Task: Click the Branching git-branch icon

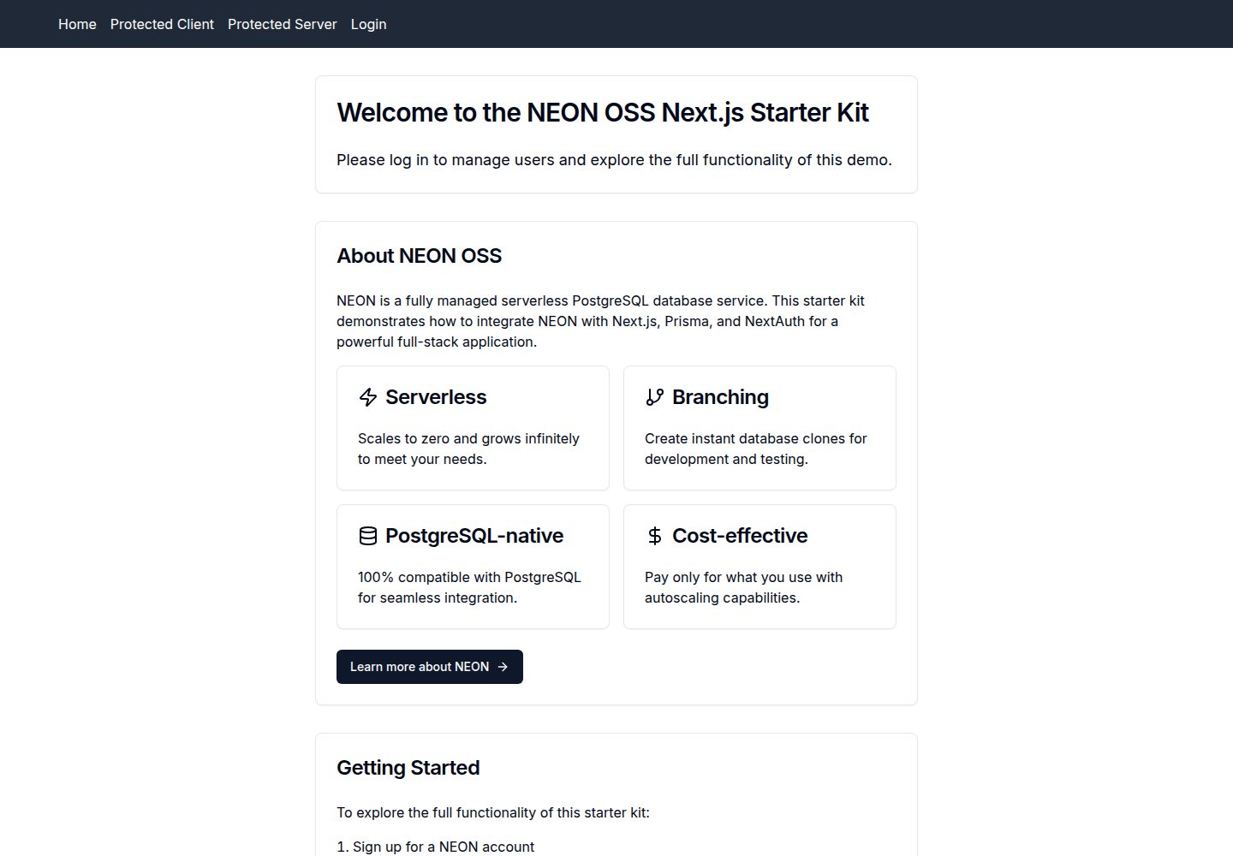Action: pos(655,397)
